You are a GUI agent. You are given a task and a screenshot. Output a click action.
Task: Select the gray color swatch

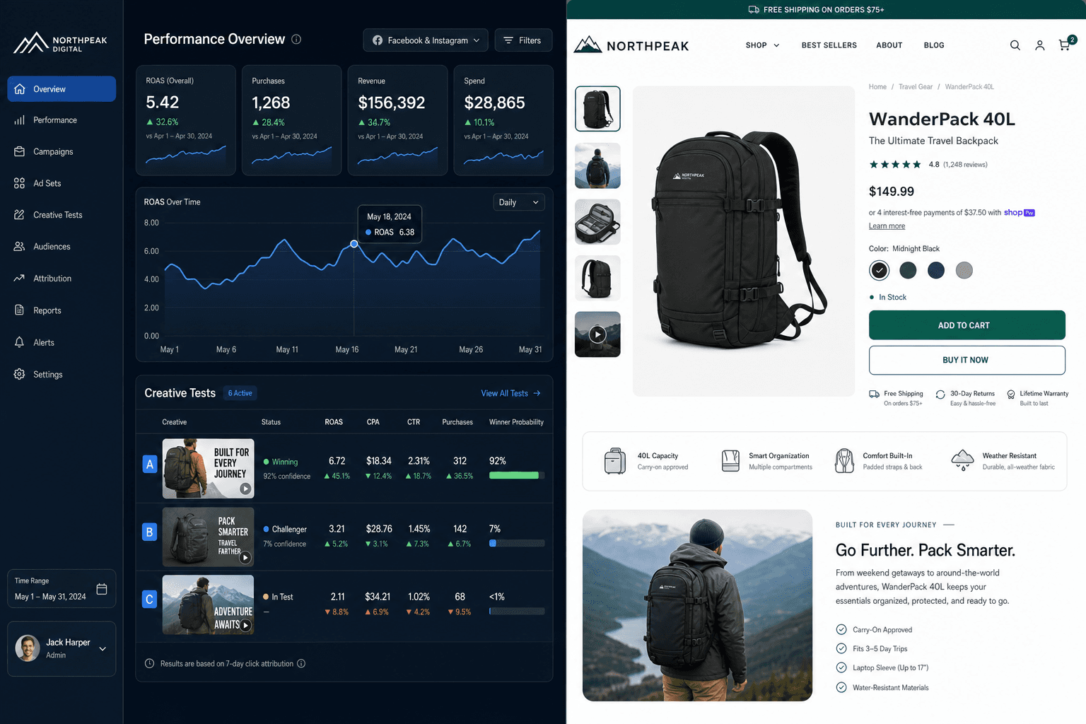coord(964,270)
